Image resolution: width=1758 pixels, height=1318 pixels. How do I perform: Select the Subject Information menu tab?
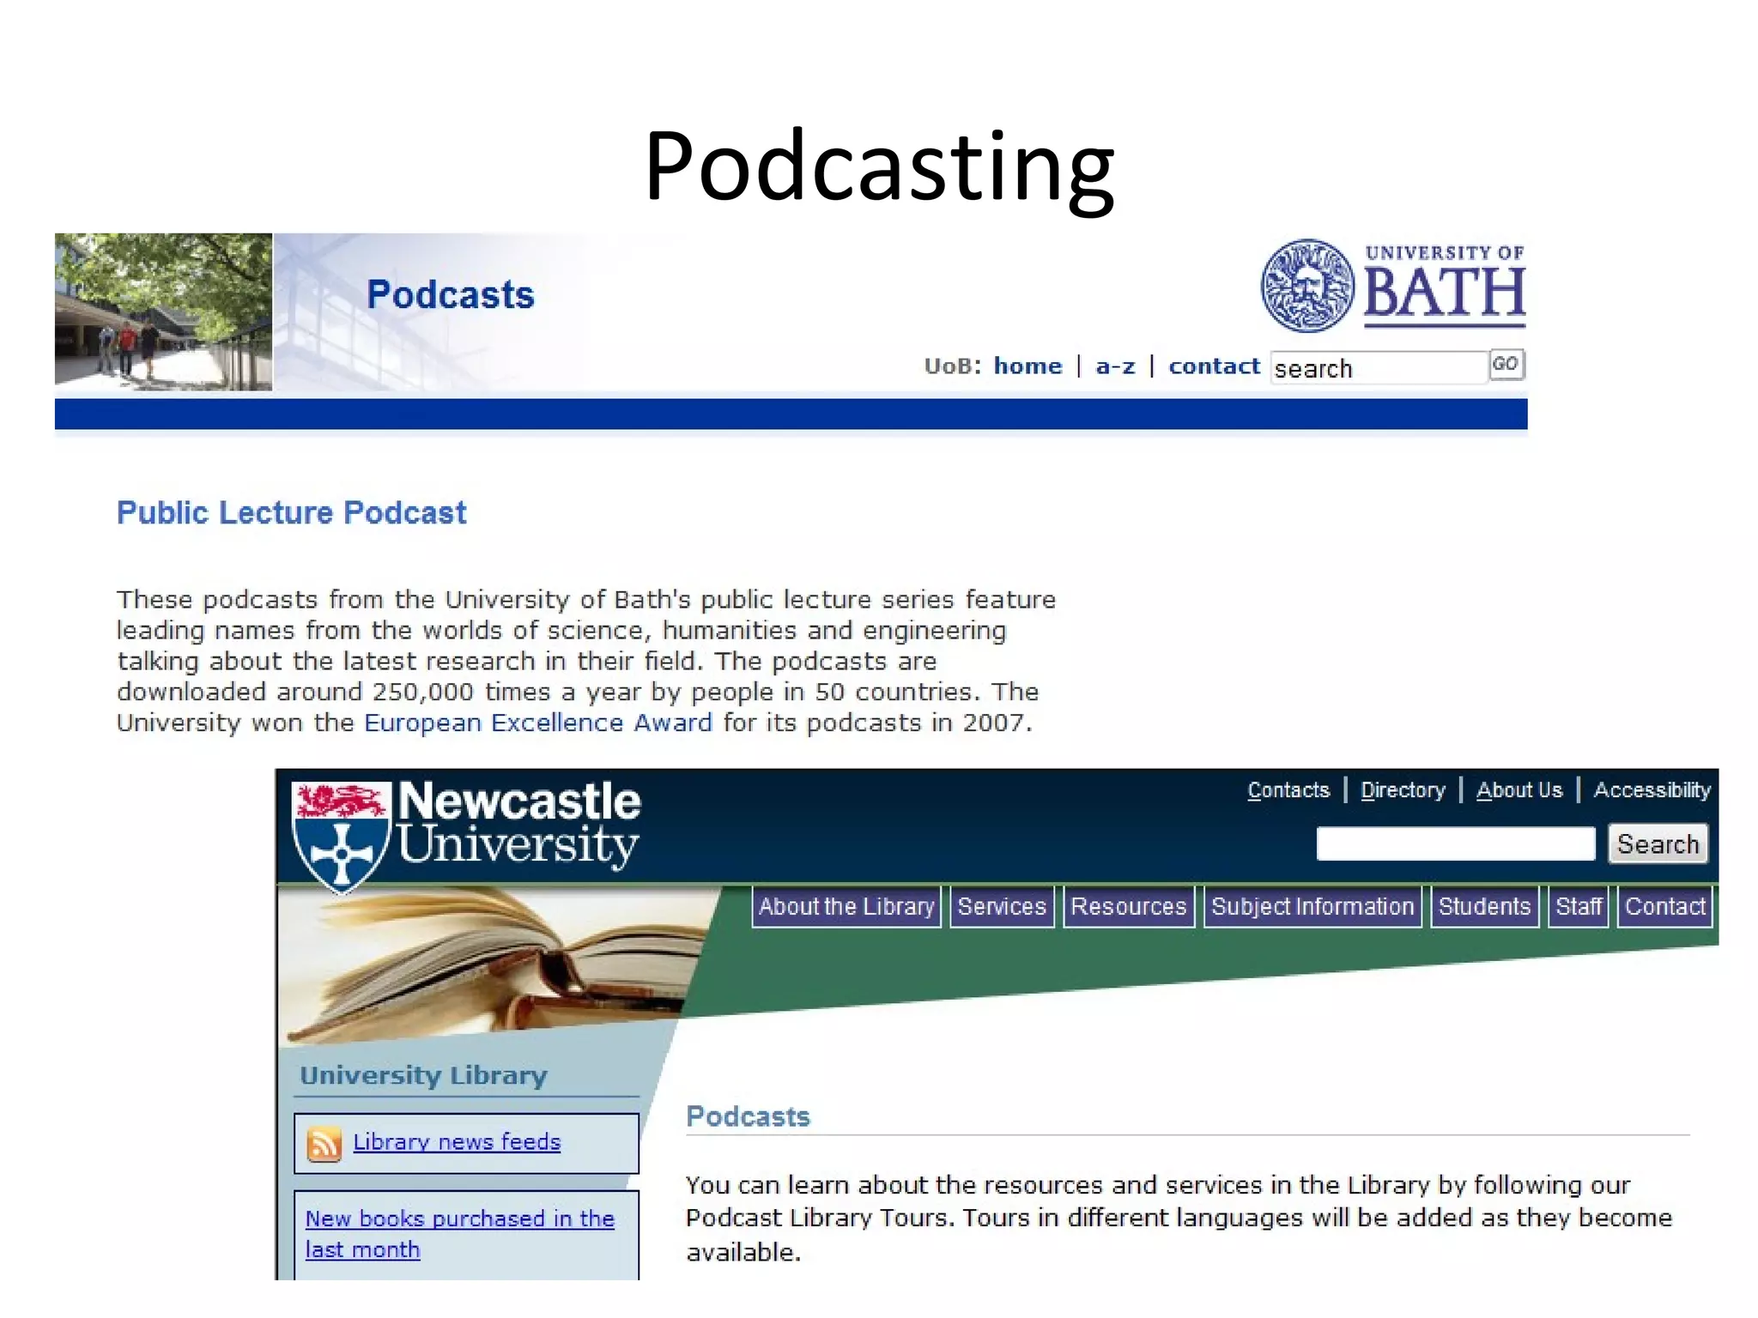coord(1312,907)
